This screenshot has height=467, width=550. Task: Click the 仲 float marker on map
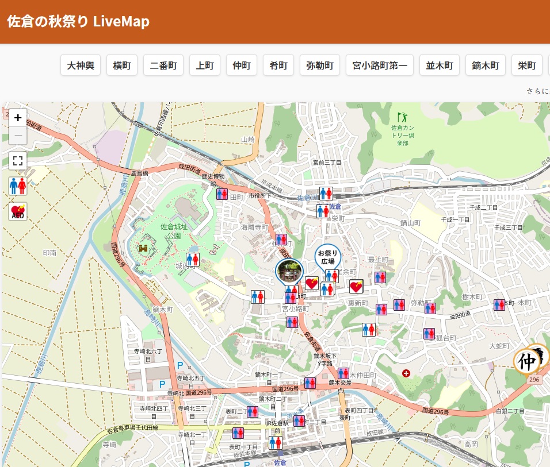pyautogui.click(x=528, y=361)
